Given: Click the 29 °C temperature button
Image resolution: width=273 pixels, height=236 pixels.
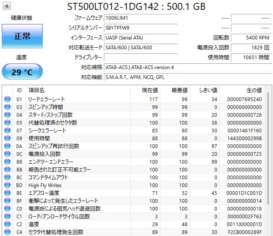Looking at the screenshot, I should click(x=22, y=72).
